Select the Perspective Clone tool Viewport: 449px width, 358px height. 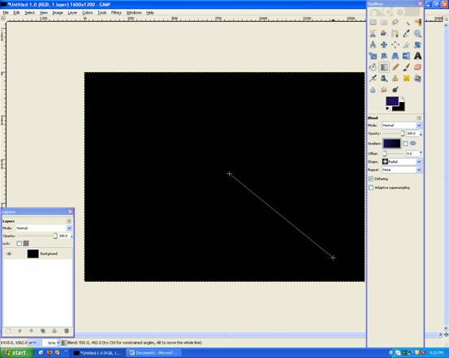pyautogui.click(x=417, y=79)
